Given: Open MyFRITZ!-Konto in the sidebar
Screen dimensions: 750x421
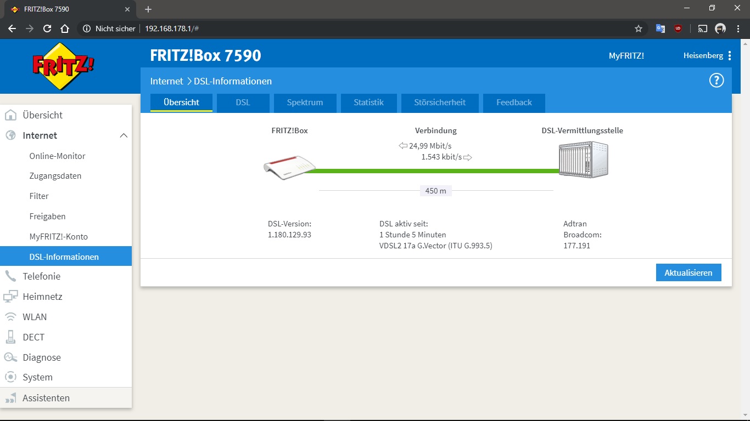Looking at the screenshot, I should click(x=59, y=237).
